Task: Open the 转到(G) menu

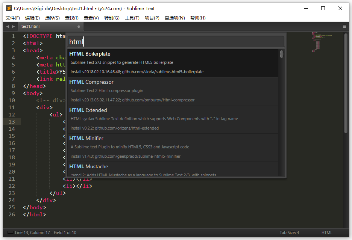Action: (112, 18)
